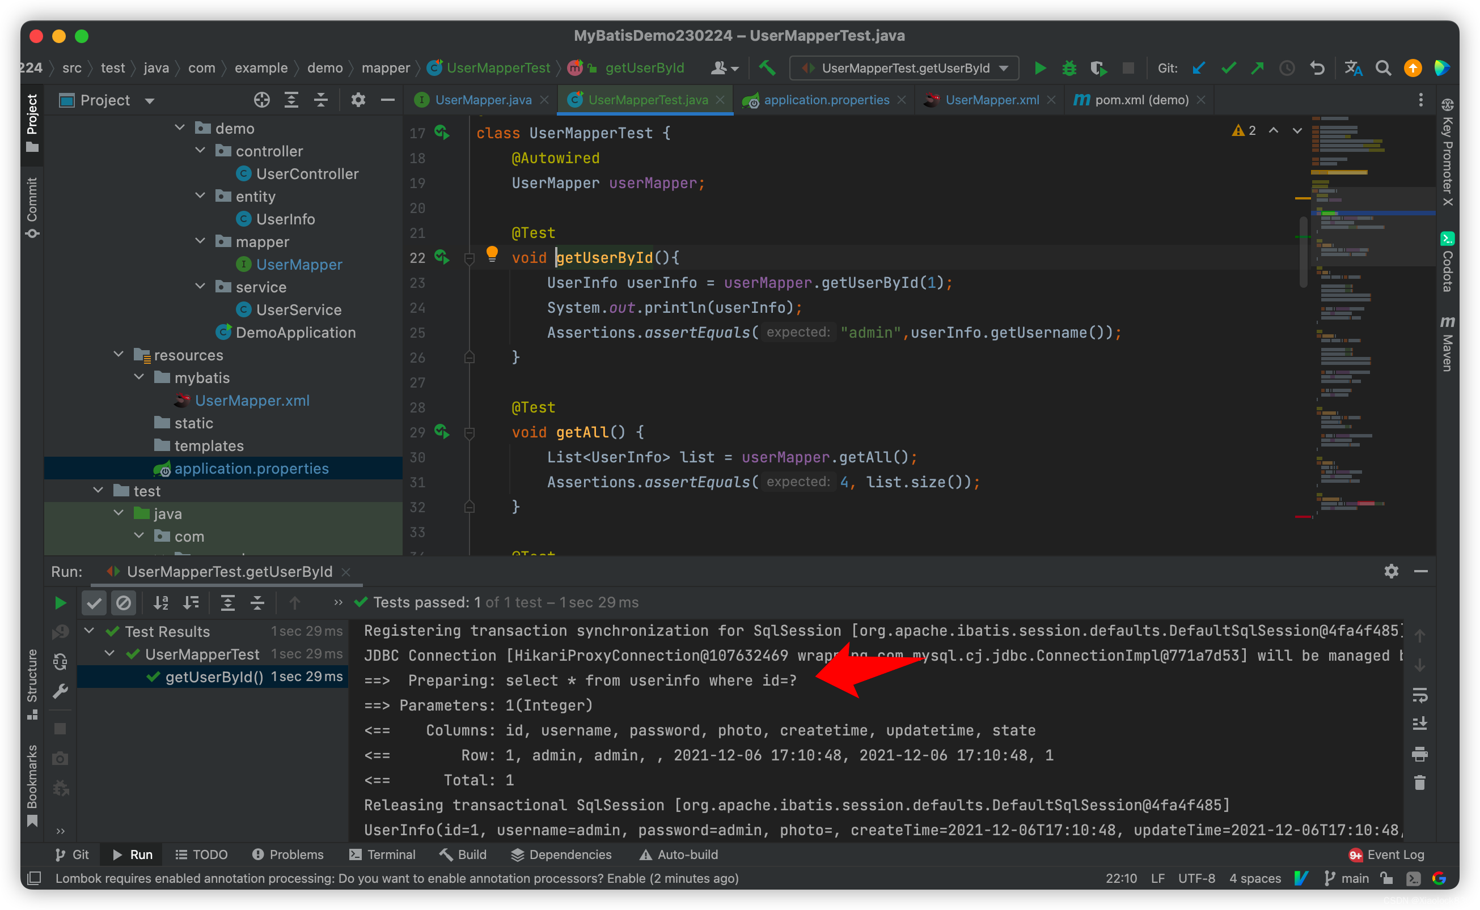Open the Event Log button
1480x910 pixels.
1386,854
